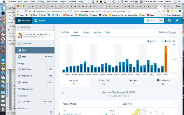
Task: Open the Apps bookmarks shortcut
Action: click(x=21, y=15)
